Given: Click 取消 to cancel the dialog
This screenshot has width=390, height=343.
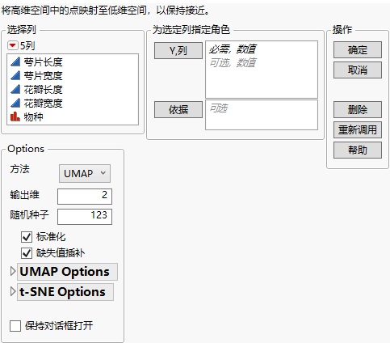Looking at the screenshot, I should point(358,70).
